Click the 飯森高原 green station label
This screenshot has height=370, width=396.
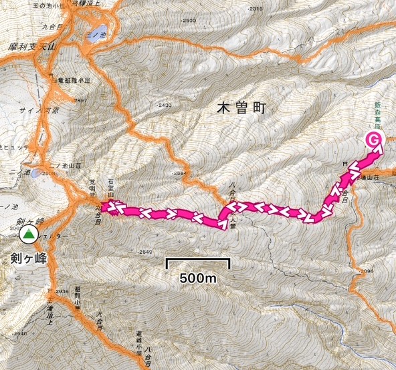(x=377, y=116)
